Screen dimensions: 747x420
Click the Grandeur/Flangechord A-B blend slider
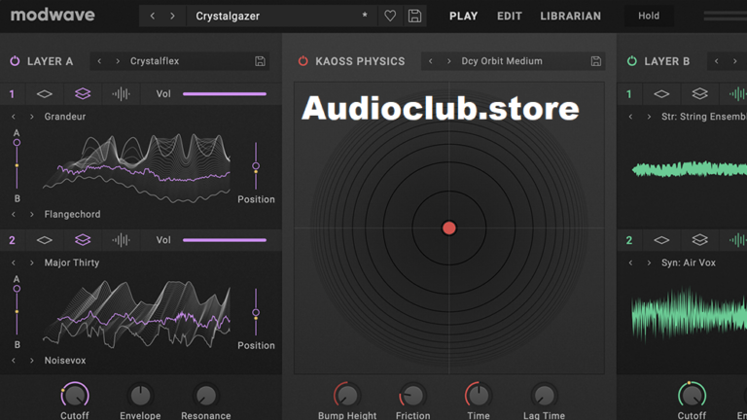[17, 164]
